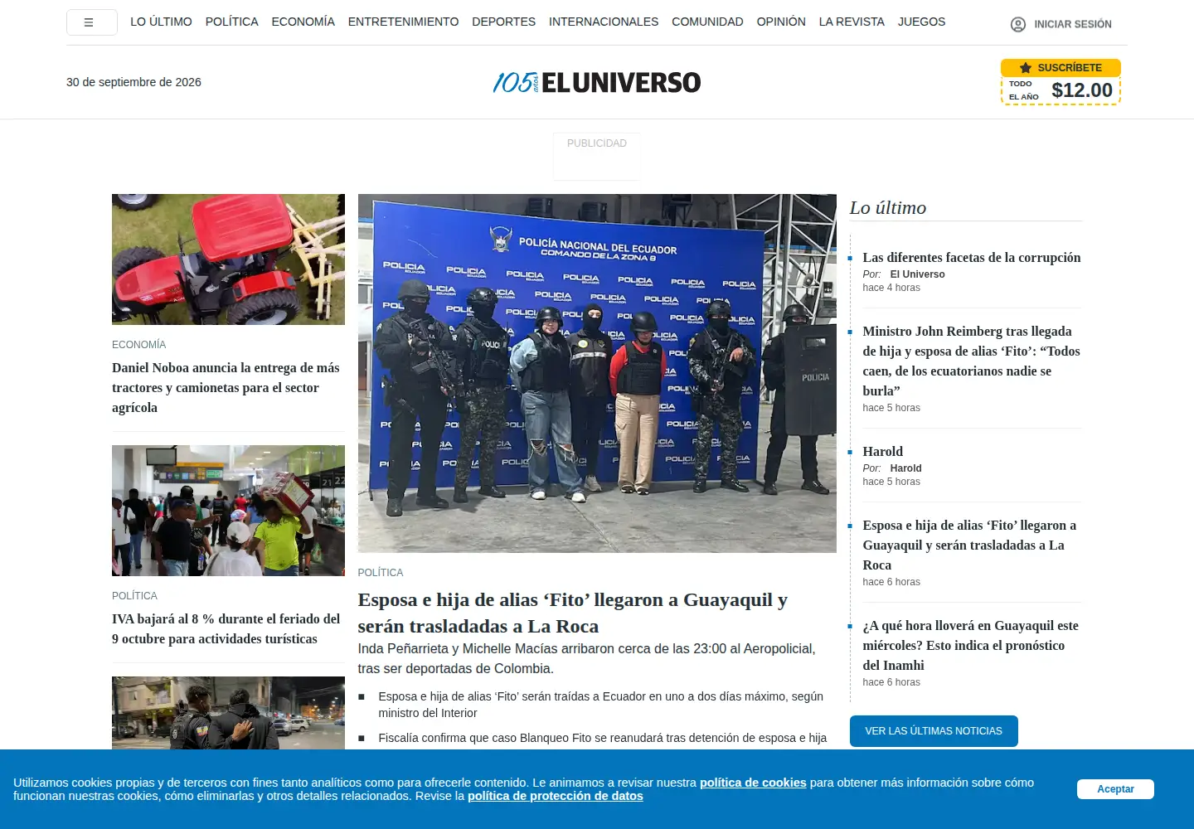Image resolution: width=1194 pixels, height=829 pixels.
Task: Open the LO ÚLTIMO section
Action: click(x=161, y=22)
